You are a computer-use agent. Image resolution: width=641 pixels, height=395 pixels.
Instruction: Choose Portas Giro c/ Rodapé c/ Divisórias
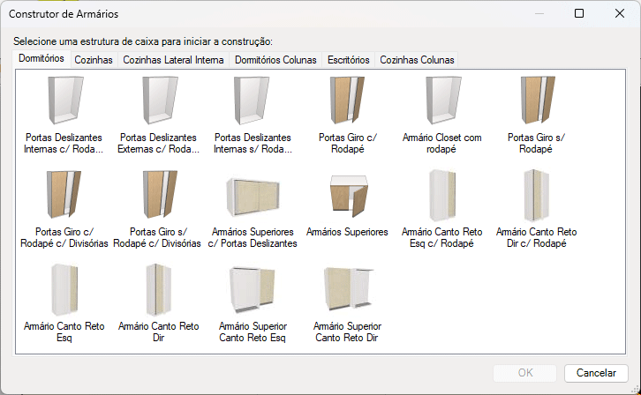(63, 197)
